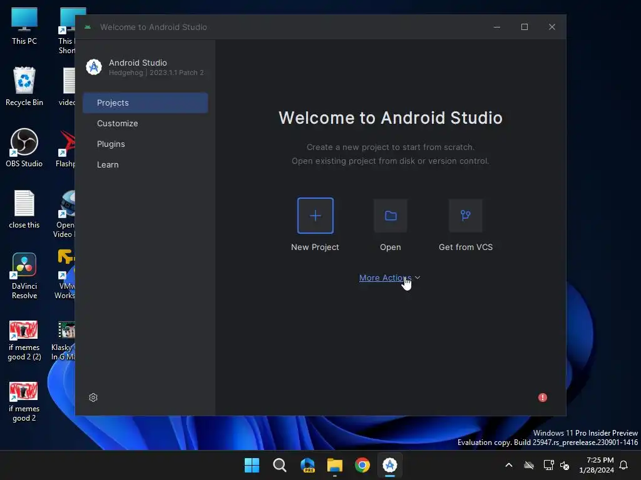Screen dimensions: 641x480
Task: Select OBS Studio desktop shortcut
Action: (x=24, y=147)
